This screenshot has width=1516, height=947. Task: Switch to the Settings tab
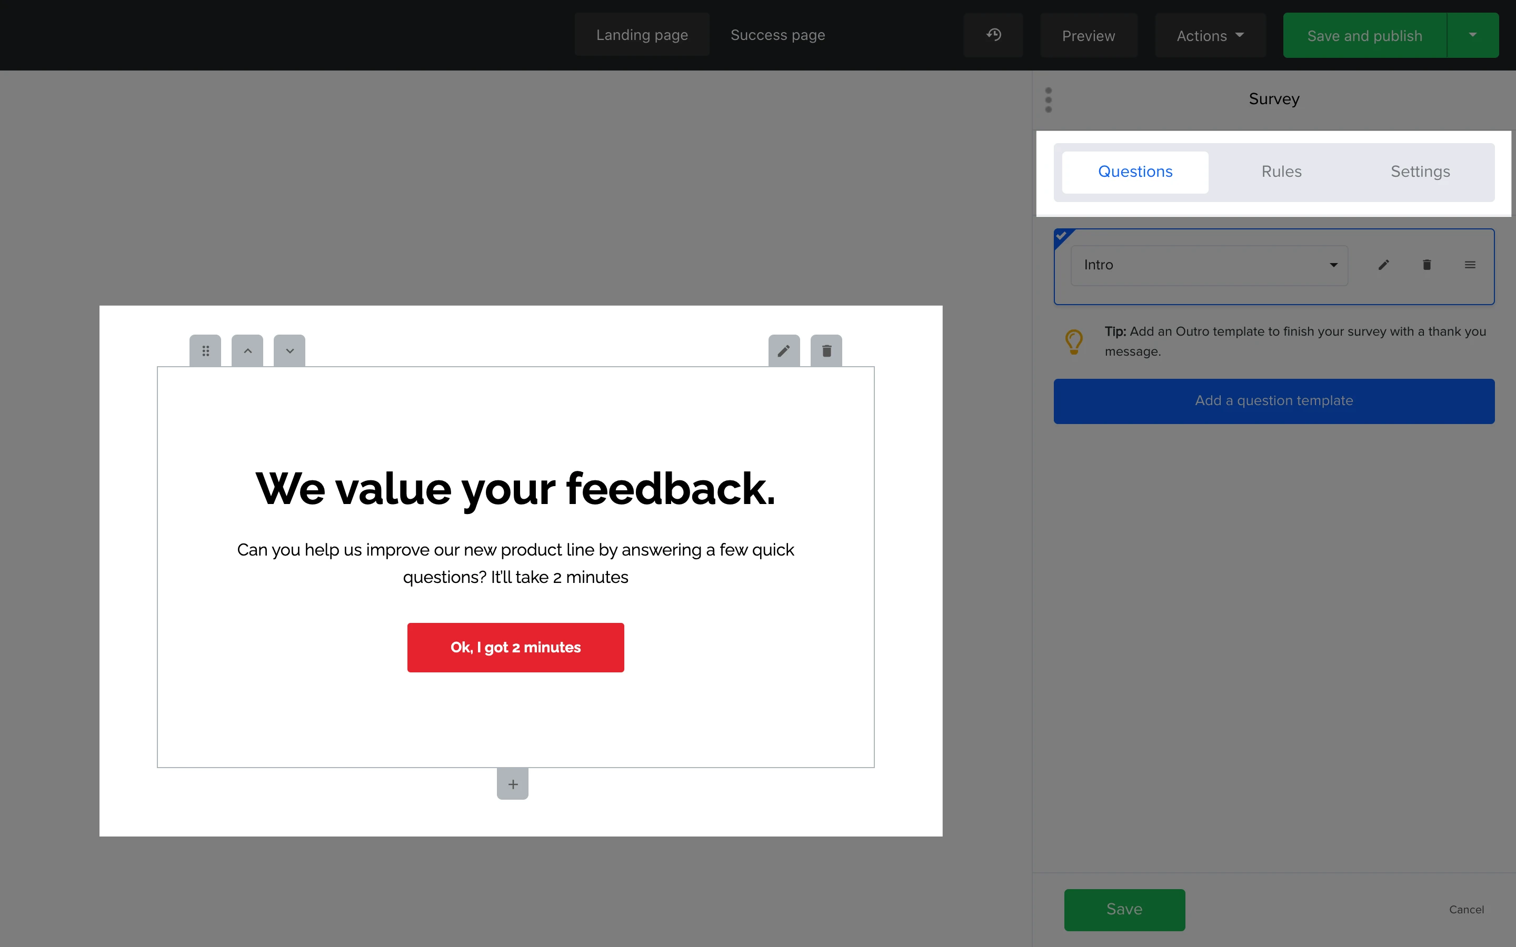click(1420, 172)
